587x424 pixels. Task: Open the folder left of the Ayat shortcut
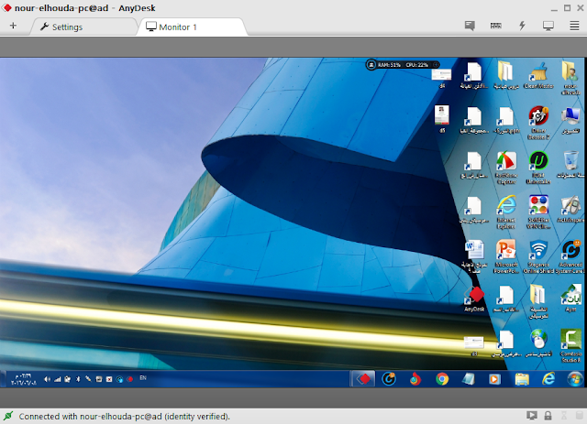tap(538, 301)
